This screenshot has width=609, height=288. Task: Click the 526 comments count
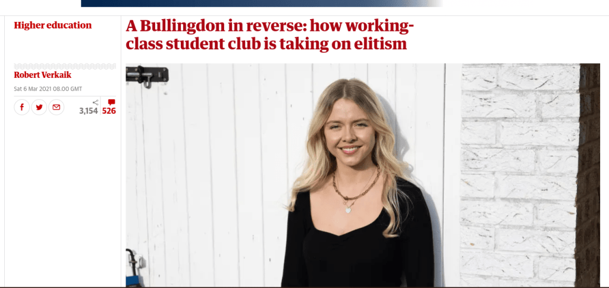[x=109, y=111]
